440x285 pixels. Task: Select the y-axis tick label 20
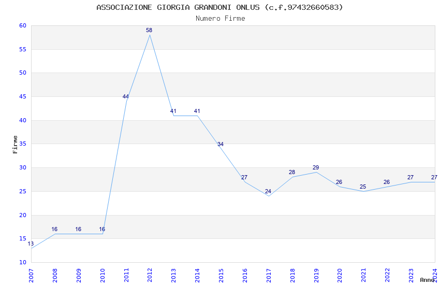(x=23, y=215)
